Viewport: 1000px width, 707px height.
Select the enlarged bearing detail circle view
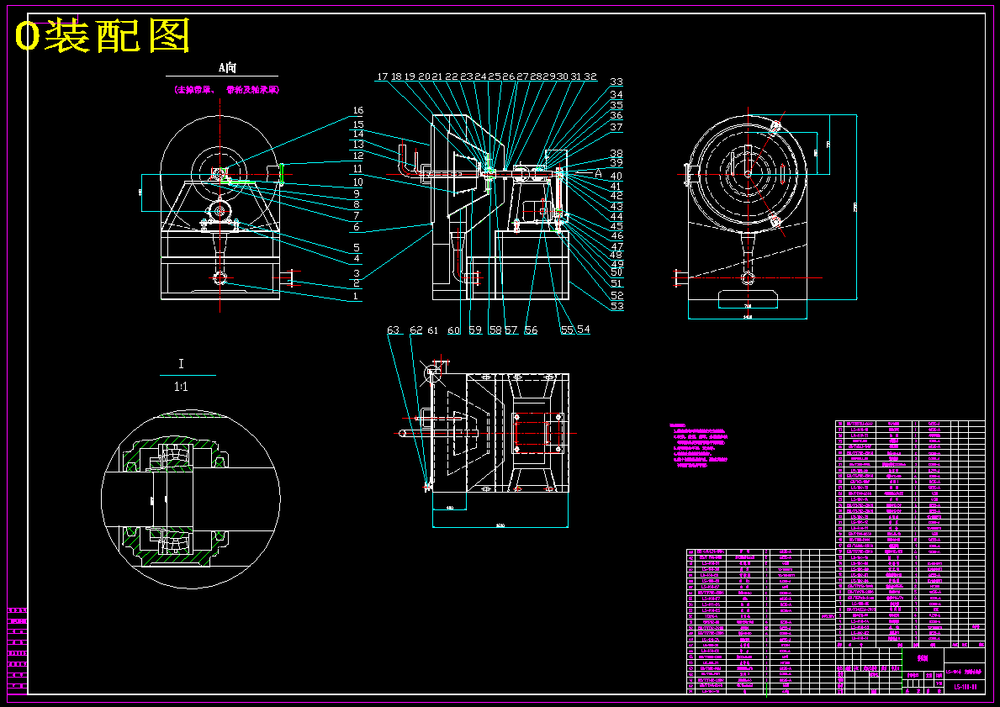[191, 499]
